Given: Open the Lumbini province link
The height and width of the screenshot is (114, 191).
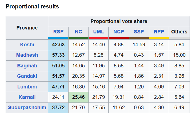Looking at the screenshot, I should click(x=27, y=87).
